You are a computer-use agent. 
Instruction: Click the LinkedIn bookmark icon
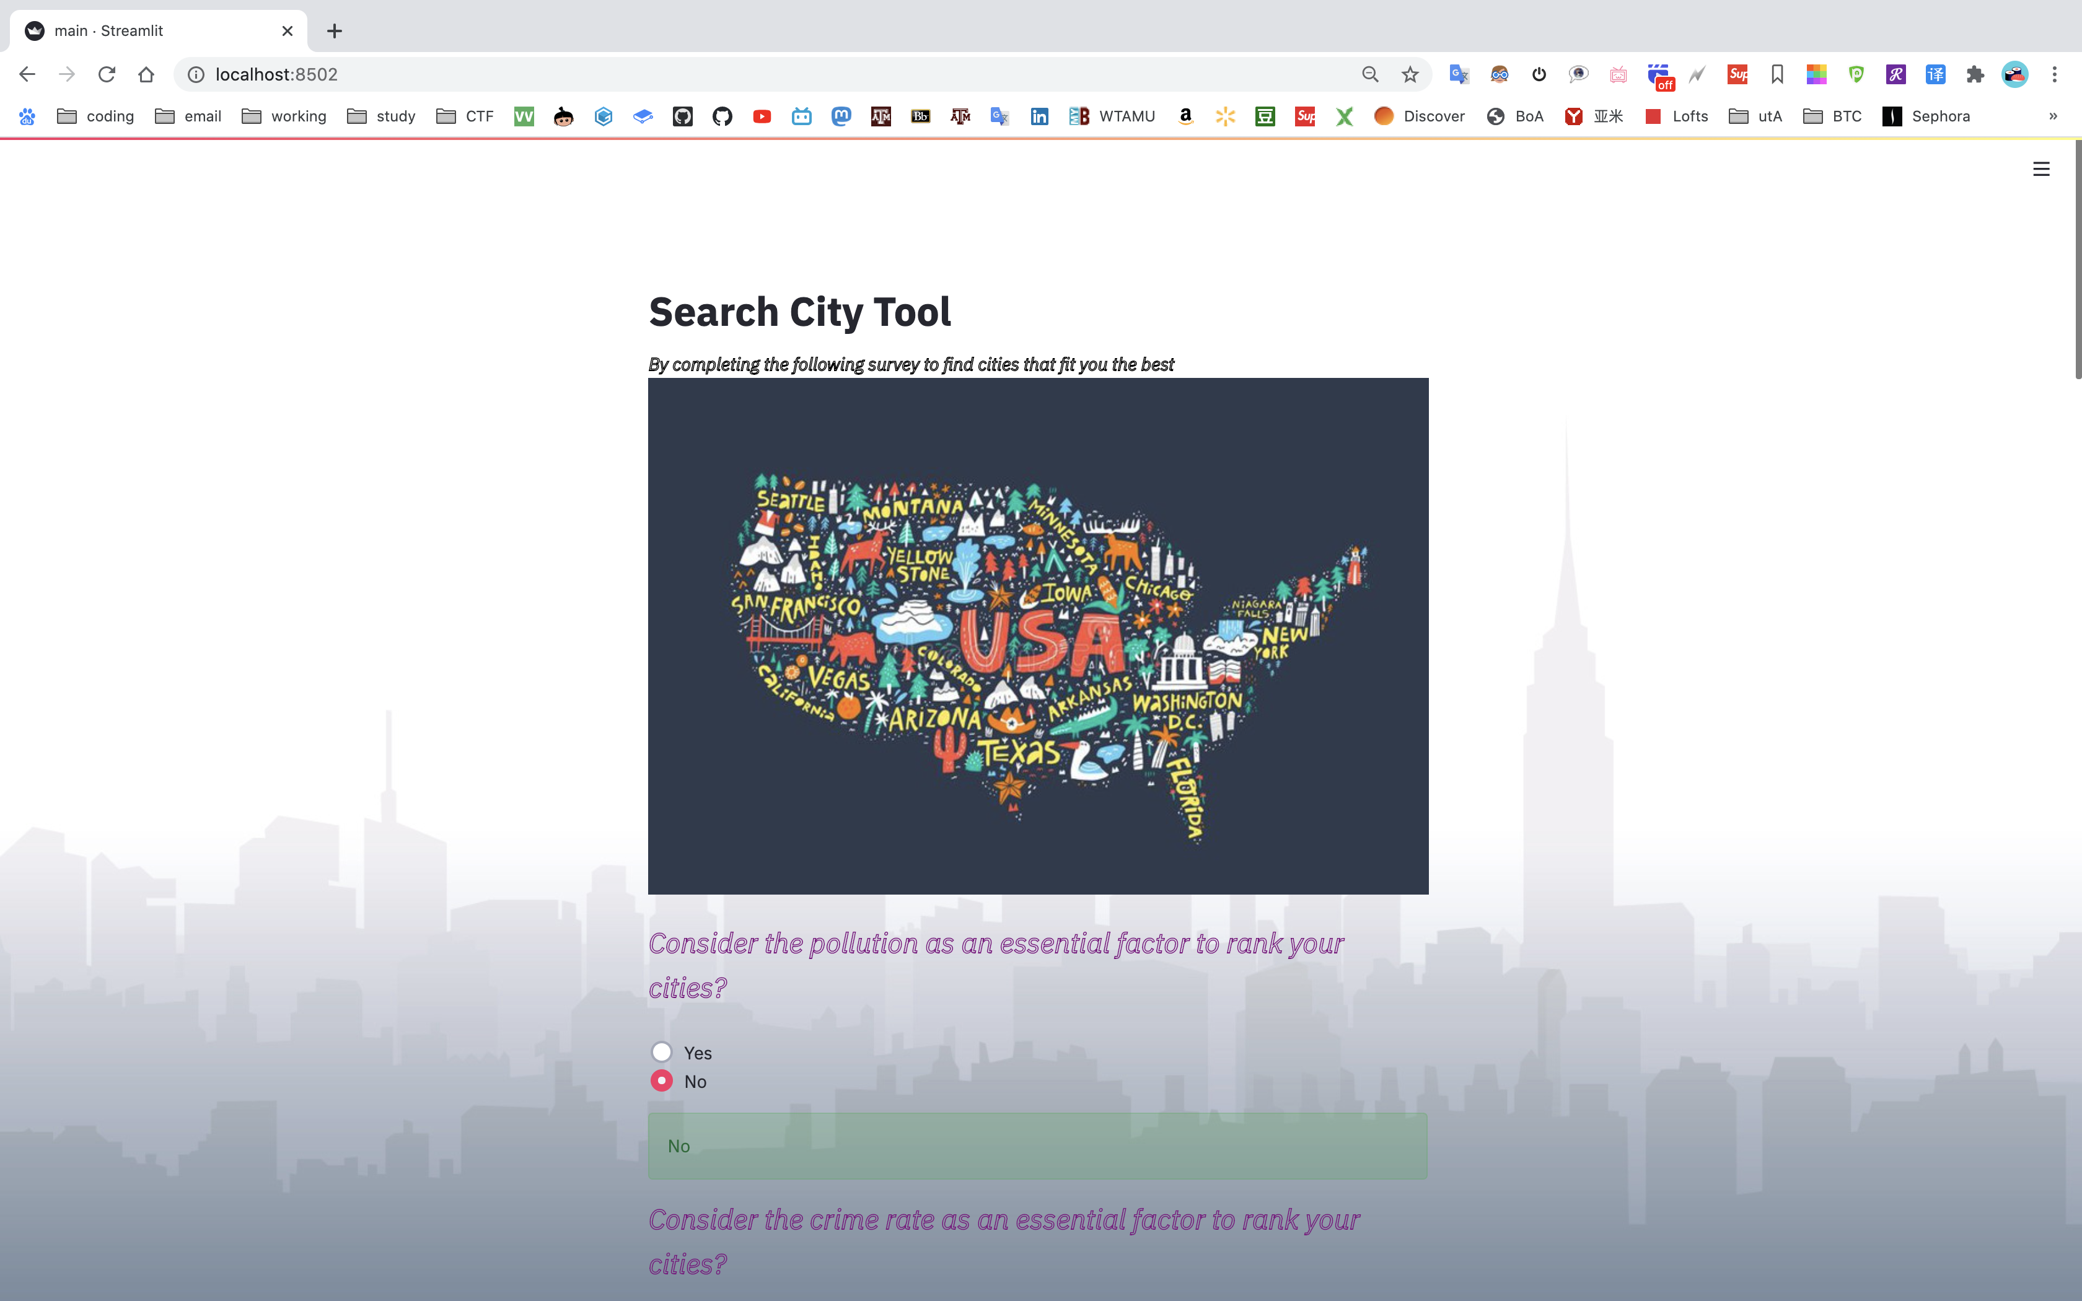click(1039, 116)
